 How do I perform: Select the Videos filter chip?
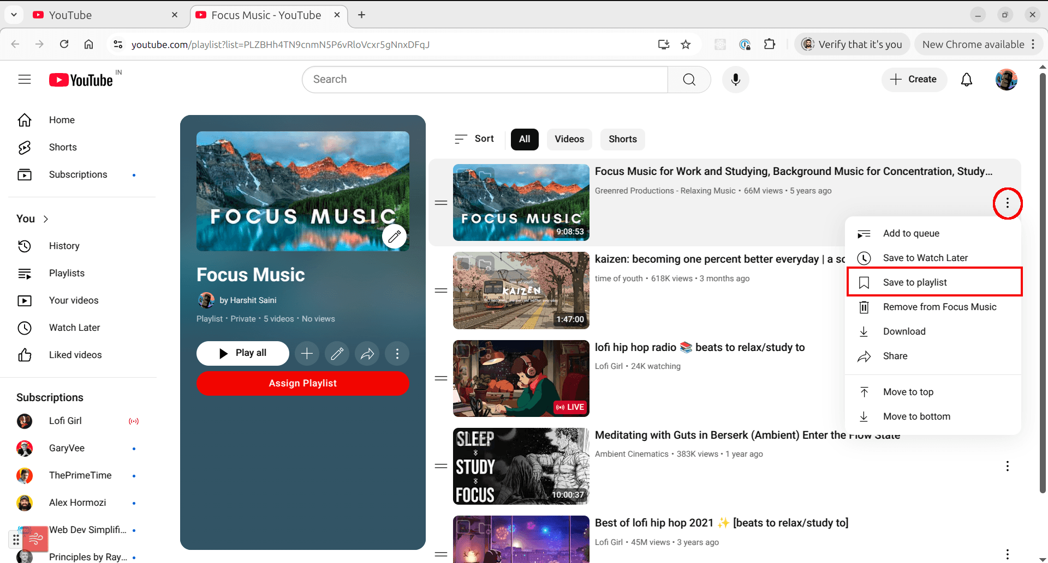(569, 139)
